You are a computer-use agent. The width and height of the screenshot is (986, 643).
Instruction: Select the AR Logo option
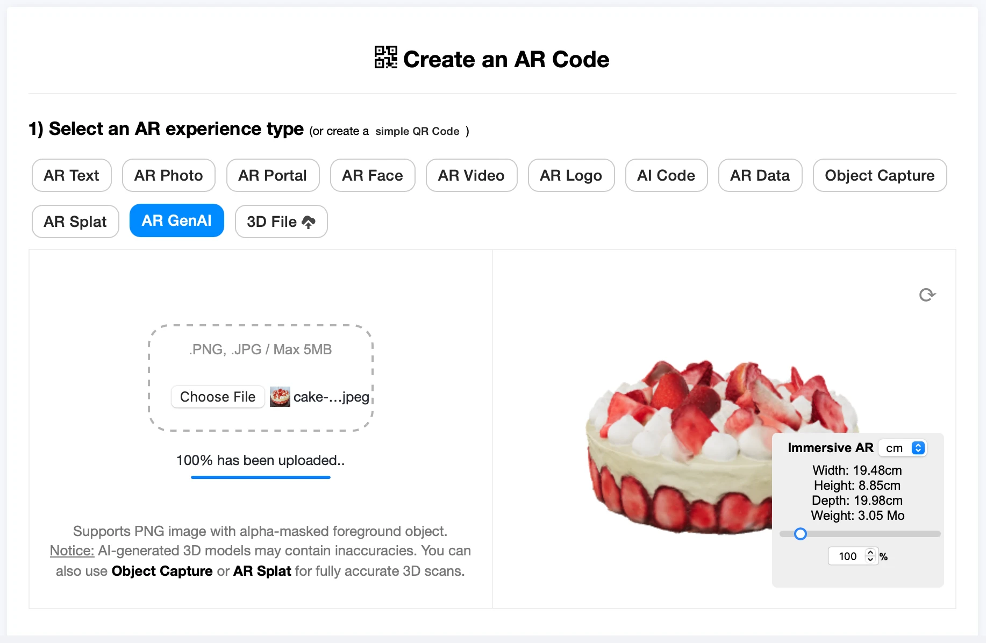571,175
